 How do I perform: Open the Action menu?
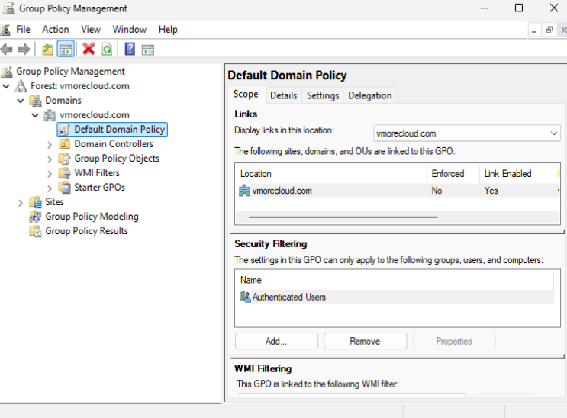(x=55, y=29)
